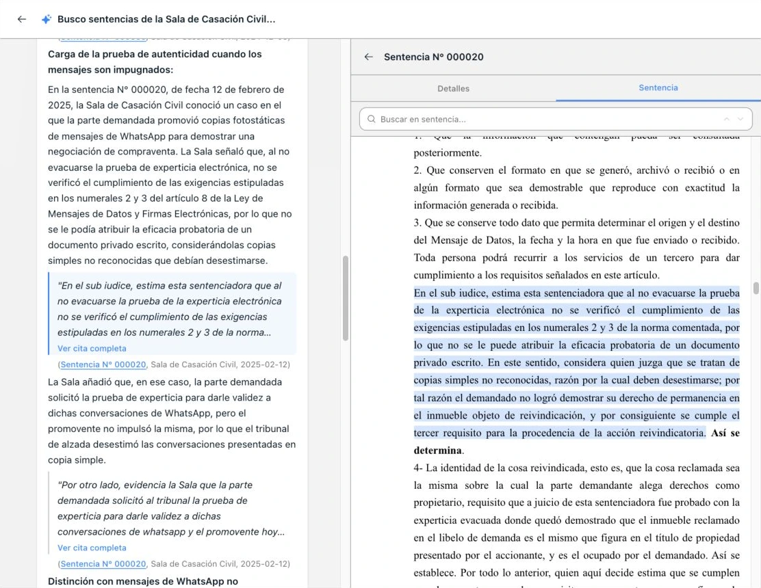Go back using the top-left arrow

tap(22, 19)
